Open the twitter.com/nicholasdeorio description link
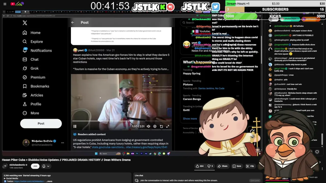The height and width of the screenshot is (183, 326). [30, 181]
